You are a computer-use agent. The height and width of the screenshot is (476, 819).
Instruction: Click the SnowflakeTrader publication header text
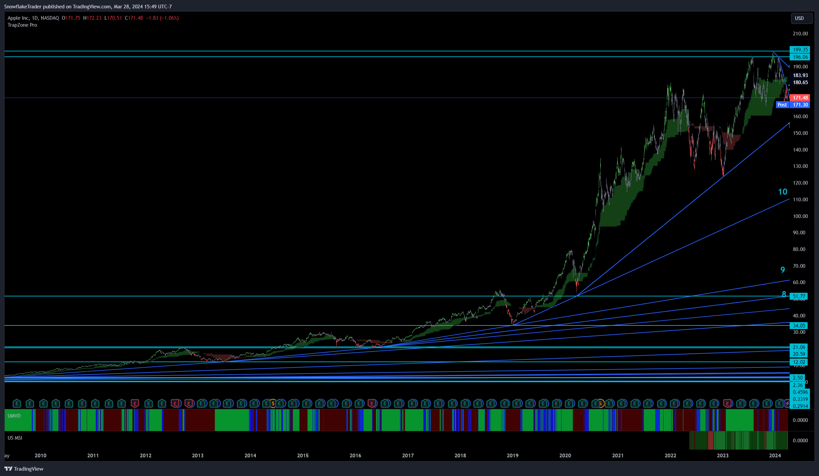[88, 7]
